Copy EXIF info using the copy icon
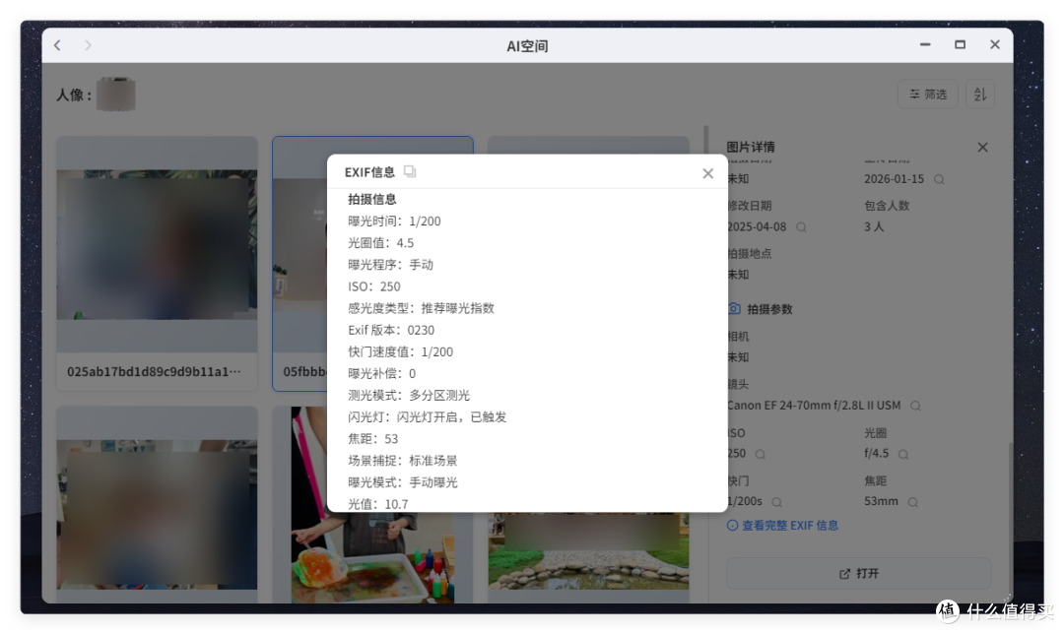 tap(409, 171)
